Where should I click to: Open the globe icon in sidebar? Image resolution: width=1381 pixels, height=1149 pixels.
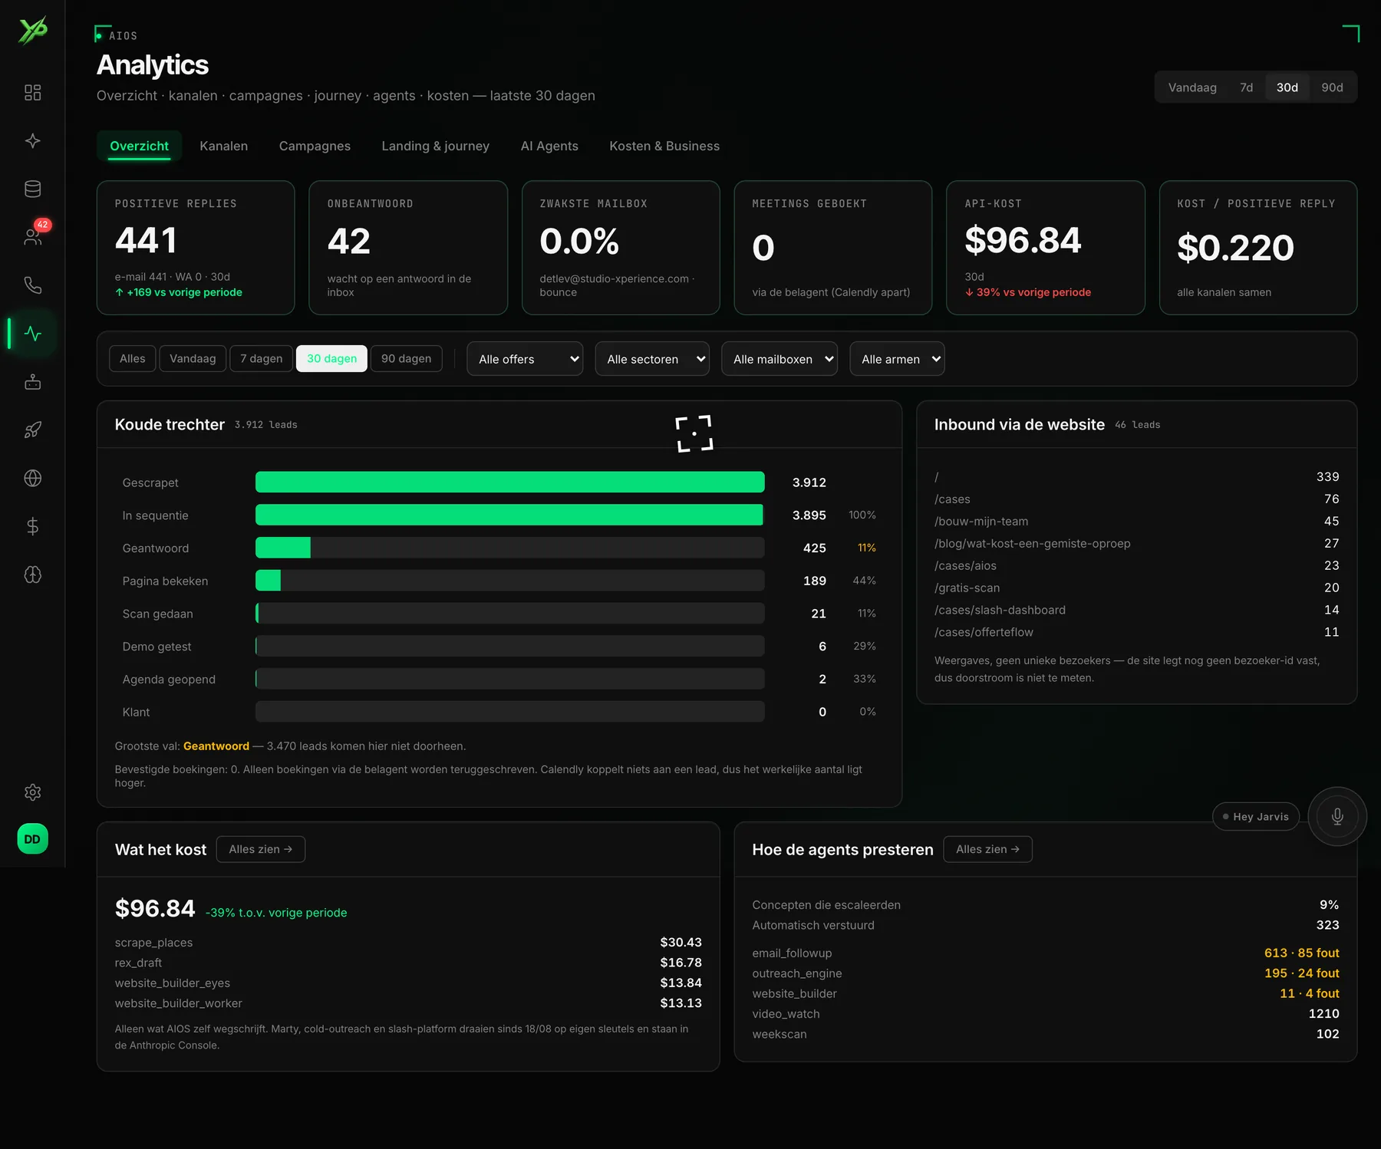32,479
